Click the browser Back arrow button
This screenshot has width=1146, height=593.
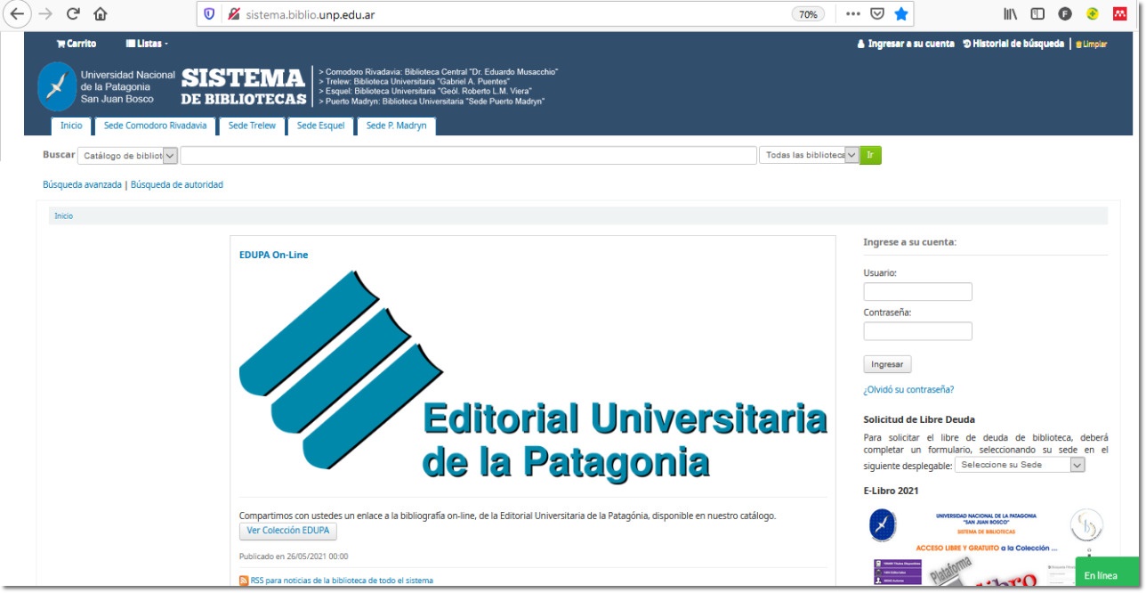(x=16, y=14)
